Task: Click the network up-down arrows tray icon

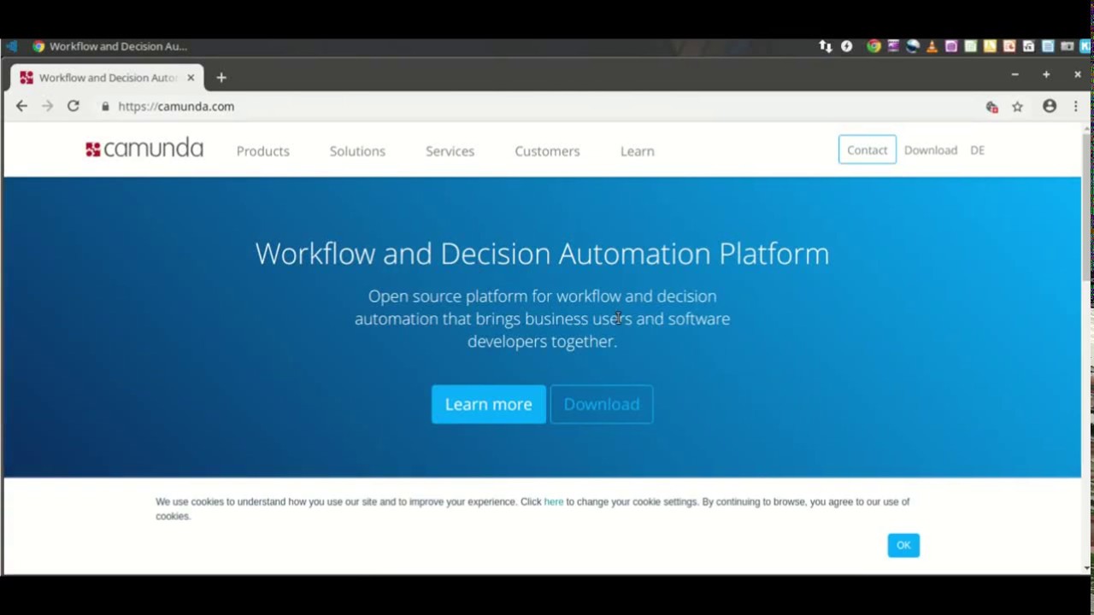Action: click(825, 46)
